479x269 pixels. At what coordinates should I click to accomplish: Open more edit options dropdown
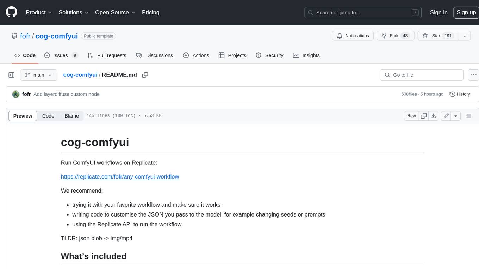[456, 116]
